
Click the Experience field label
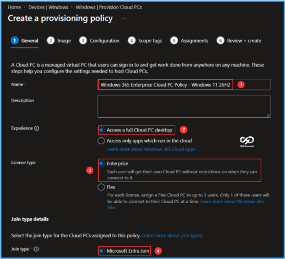[22, 128]
